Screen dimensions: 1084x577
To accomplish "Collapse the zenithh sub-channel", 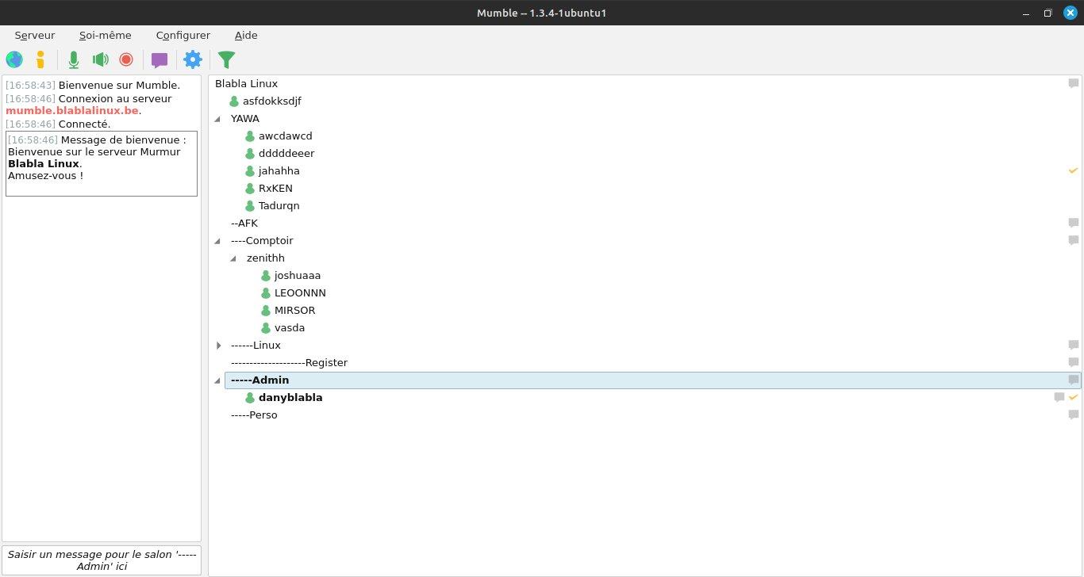I will (x=233, y=258).
